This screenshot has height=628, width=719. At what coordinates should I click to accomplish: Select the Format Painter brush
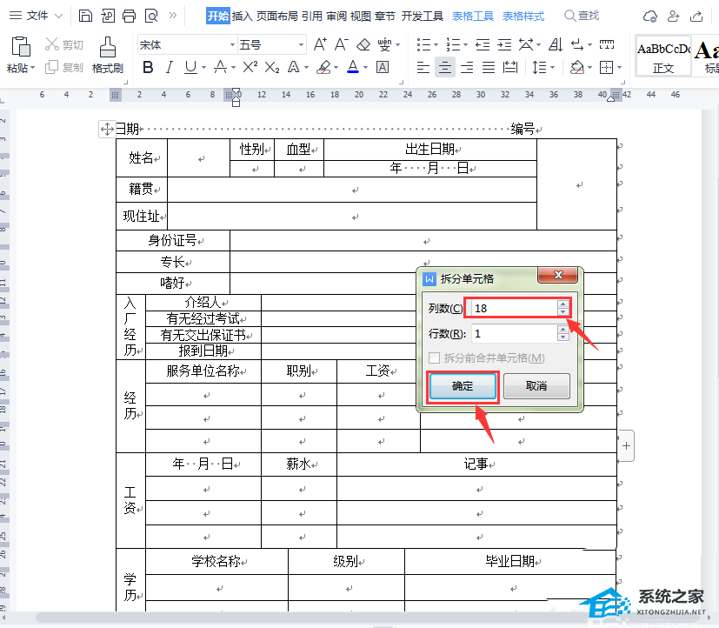point(108,47)
